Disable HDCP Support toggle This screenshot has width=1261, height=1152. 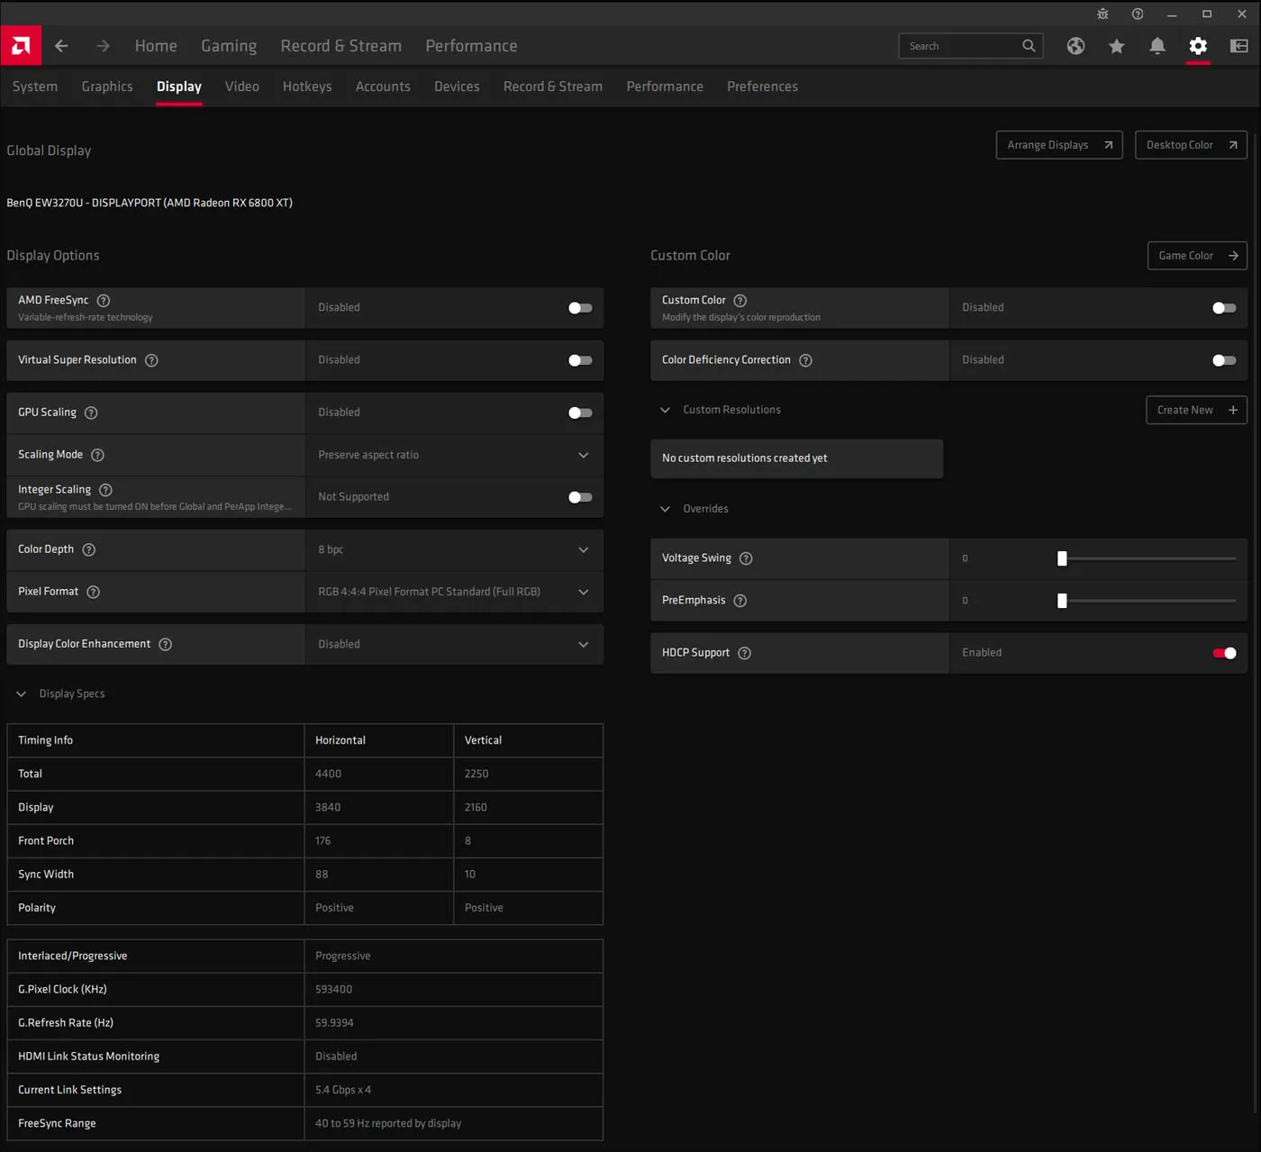(1224, 653)
